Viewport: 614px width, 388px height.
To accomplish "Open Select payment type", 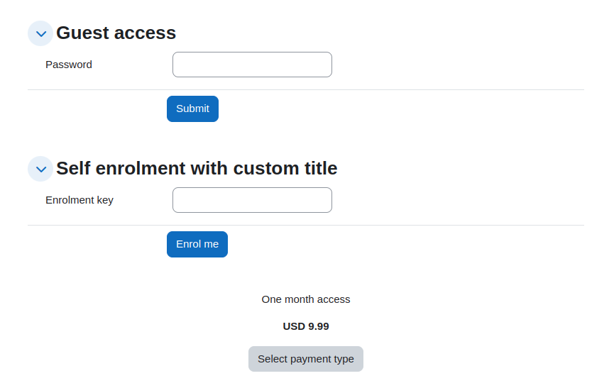I will (x=306, y=359).
